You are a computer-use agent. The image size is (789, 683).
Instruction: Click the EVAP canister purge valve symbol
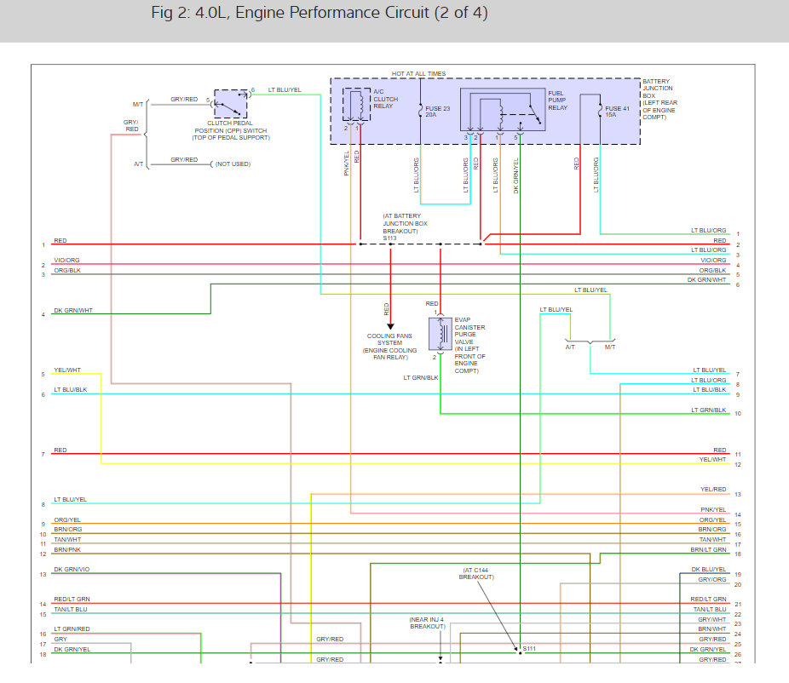(441, 334)
